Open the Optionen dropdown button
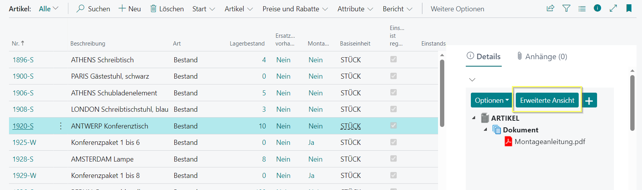This screenshot has width=642, height=190. point(492,100)
